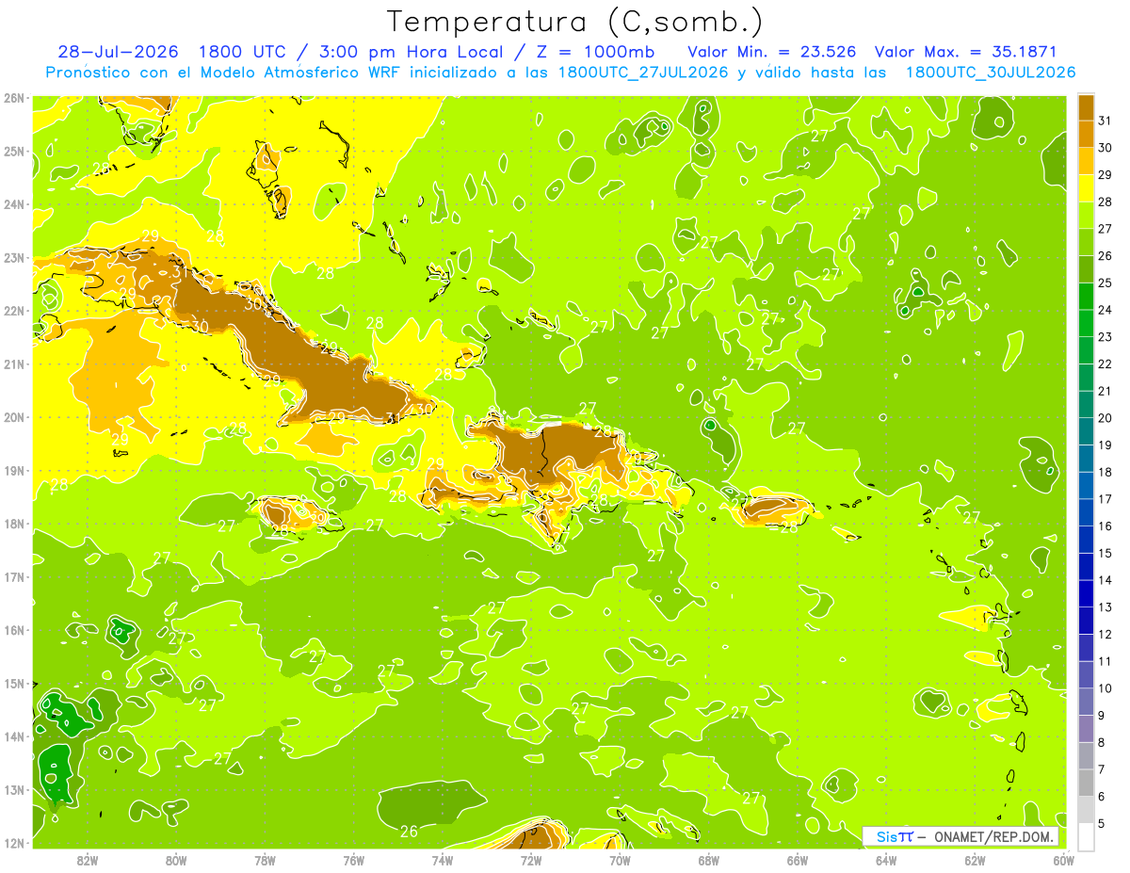Click legend value '6'
The height and width of the screenshot is (873, 1130).
(x=1102, y=797)
